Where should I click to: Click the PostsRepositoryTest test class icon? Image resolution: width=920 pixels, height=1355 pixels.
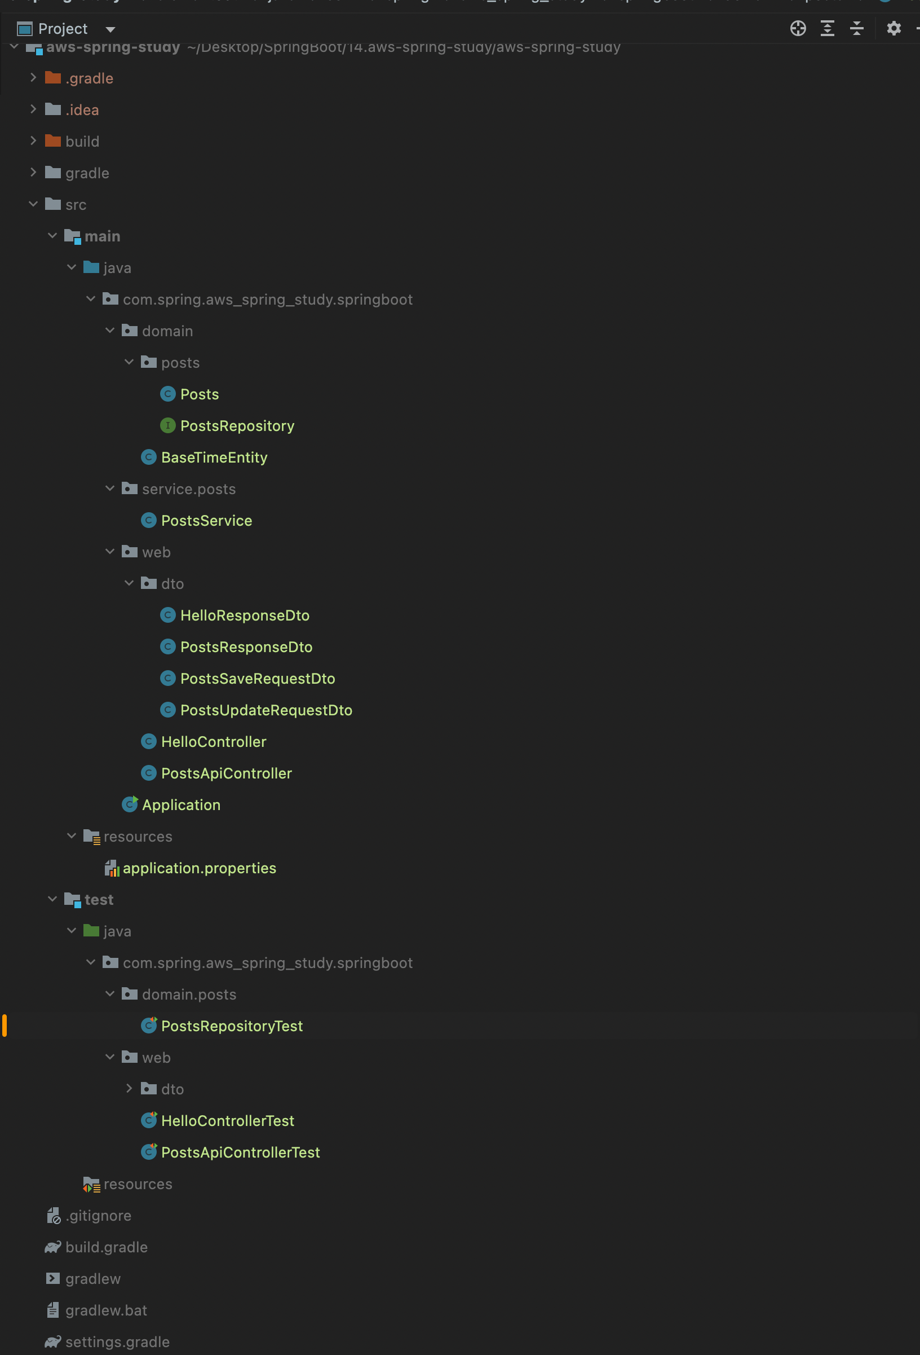click(149, 1026)
